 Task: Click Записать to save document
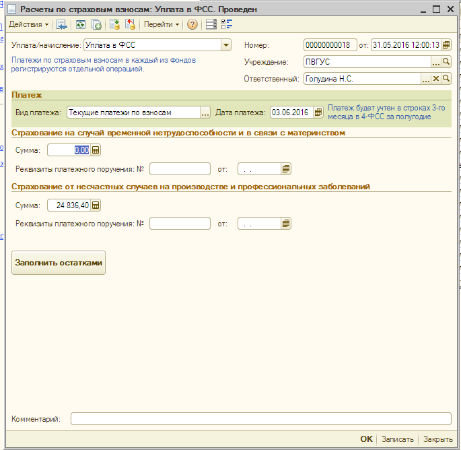(x=397, y=439)
